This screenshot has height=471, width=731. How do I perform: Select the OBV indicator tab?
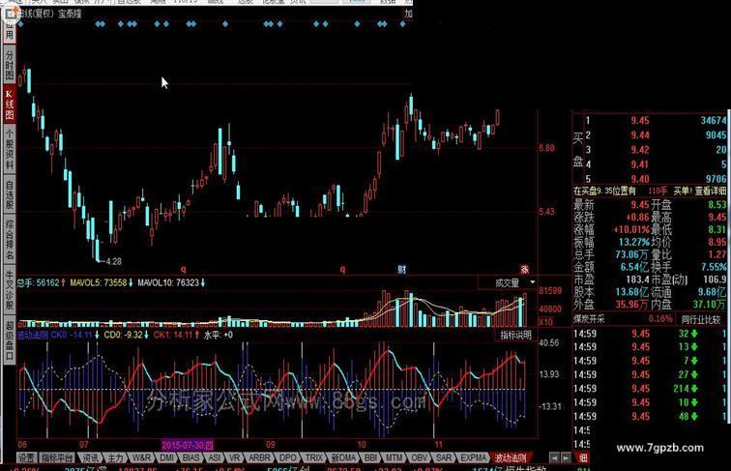tap(419, 457)
